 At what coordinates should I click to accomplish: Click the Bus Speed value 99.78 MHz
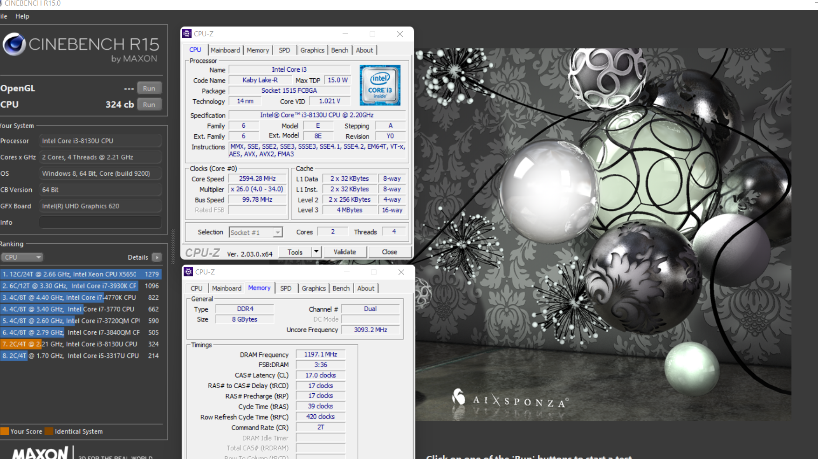257,199
